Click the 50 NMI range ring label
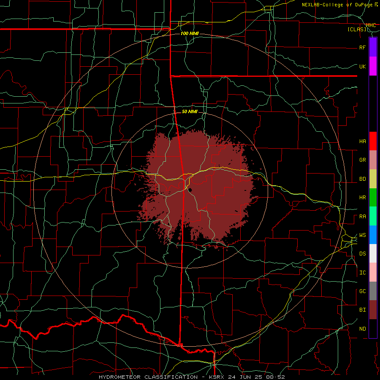The image size is (380, 380). pyautogui.click(x=190, y=111)
